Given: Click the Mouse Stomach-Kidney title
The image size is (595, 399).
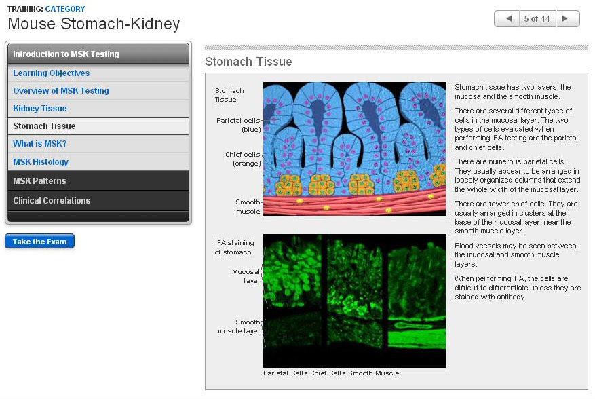Looking at the screenshot, I should pos(94,24).
